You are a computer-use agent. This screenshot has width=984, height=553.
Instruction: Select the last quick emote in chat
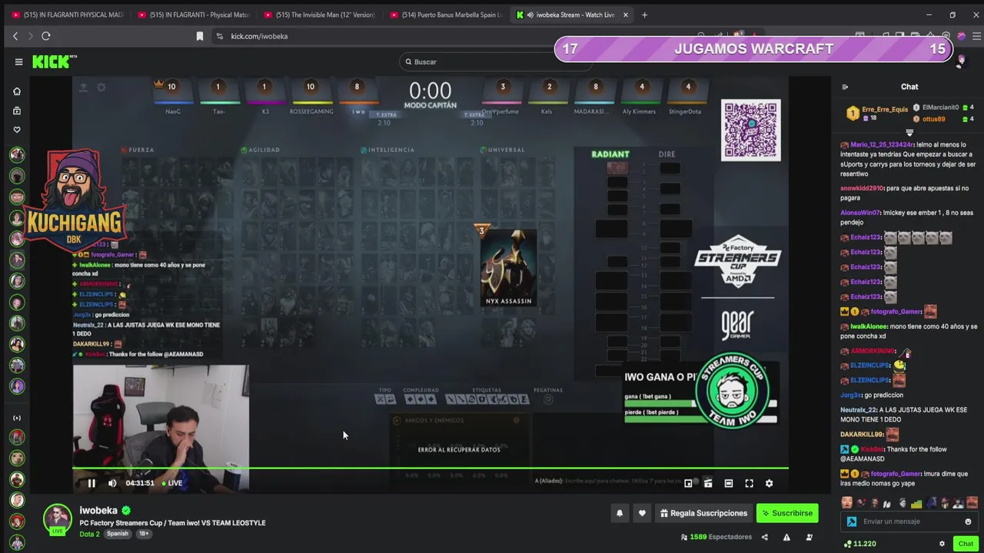pyautogui.click(x=972, y=503)
